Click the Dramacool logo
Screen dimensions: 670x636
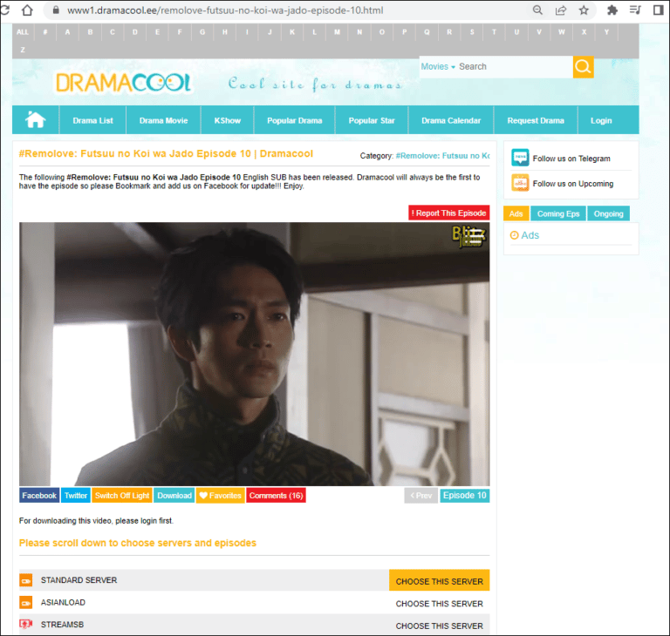point(123,83)
